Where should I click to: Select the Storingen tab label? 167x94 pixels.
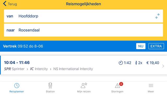tap(117, 91)
